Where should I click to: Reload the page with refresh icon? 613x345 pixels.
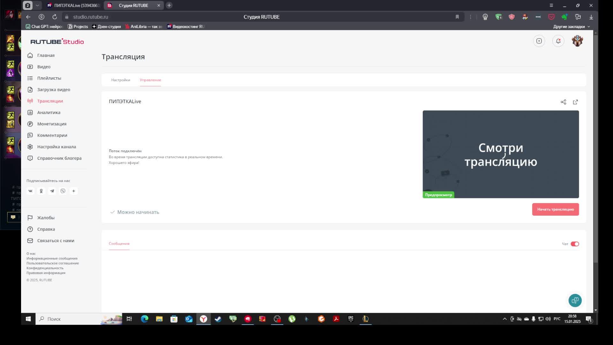pyautogui.click(x=55, y=17)
